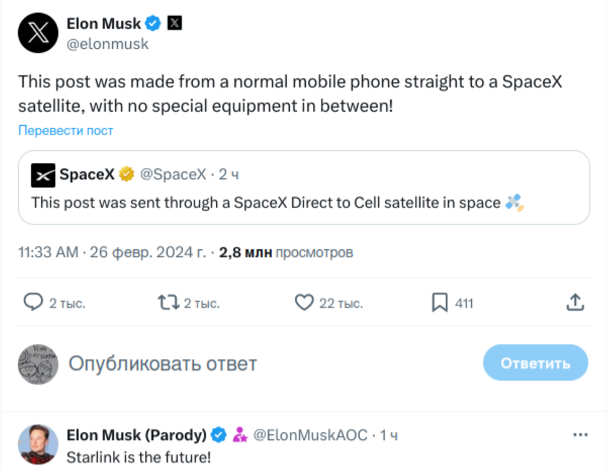The width and height of the screenshot is (607, 471).
Task: Like the post with heart icon
Action: [304, 302]
